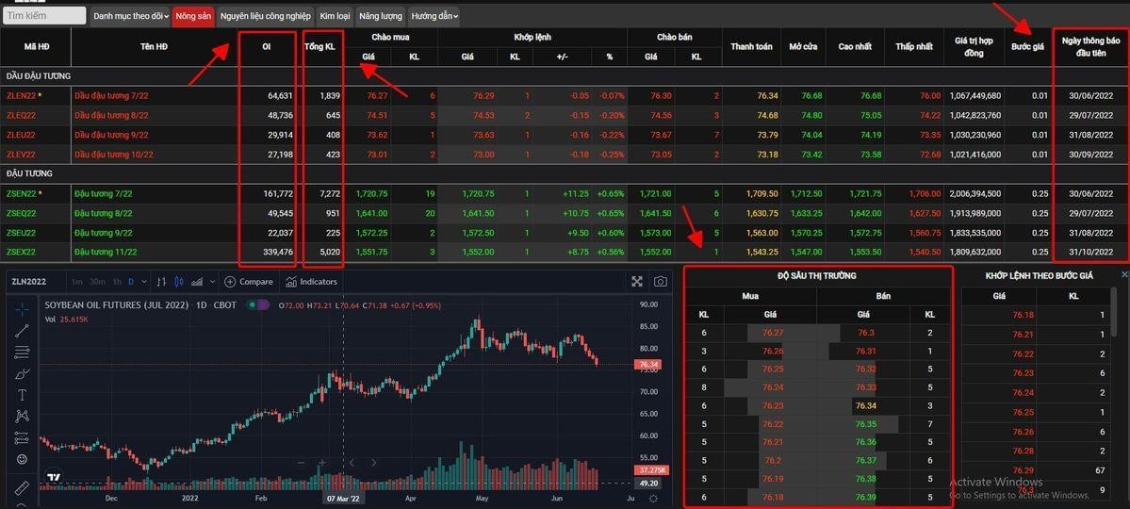1130x509 pixels.
Task: Choose the text annotation tool
Action: click(x=22, y=395)
